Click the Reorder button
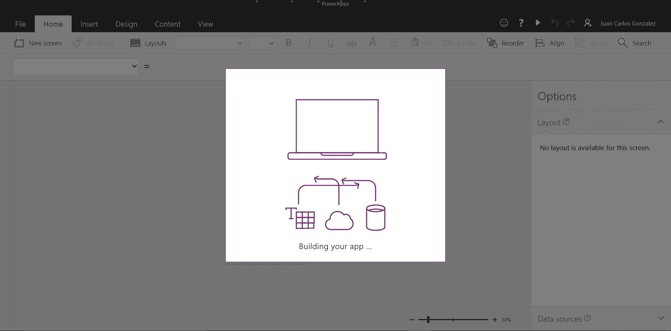Screen dimensions: 671x331 tap(506, 43)
